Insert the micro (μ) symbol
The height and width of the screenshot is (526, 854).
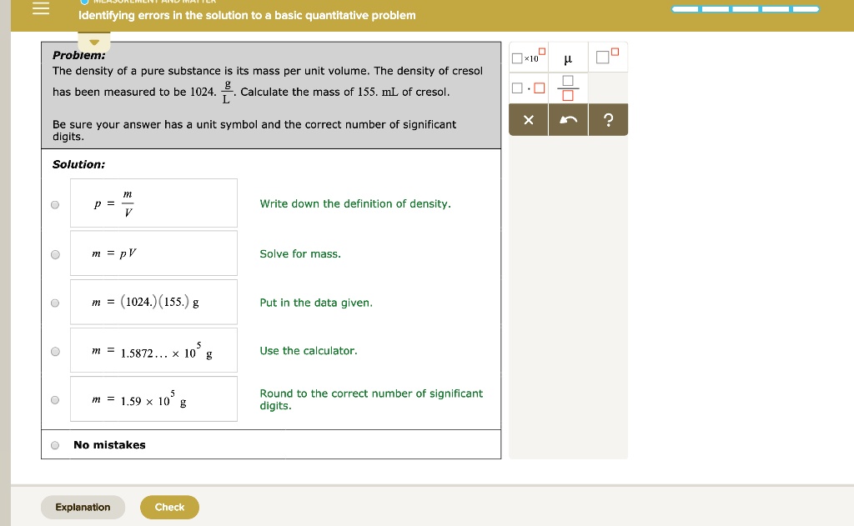coord(568,57)
